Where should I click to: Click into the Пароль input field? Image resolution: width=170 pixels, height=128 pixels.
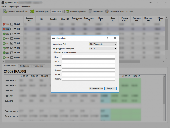point(89,79)
